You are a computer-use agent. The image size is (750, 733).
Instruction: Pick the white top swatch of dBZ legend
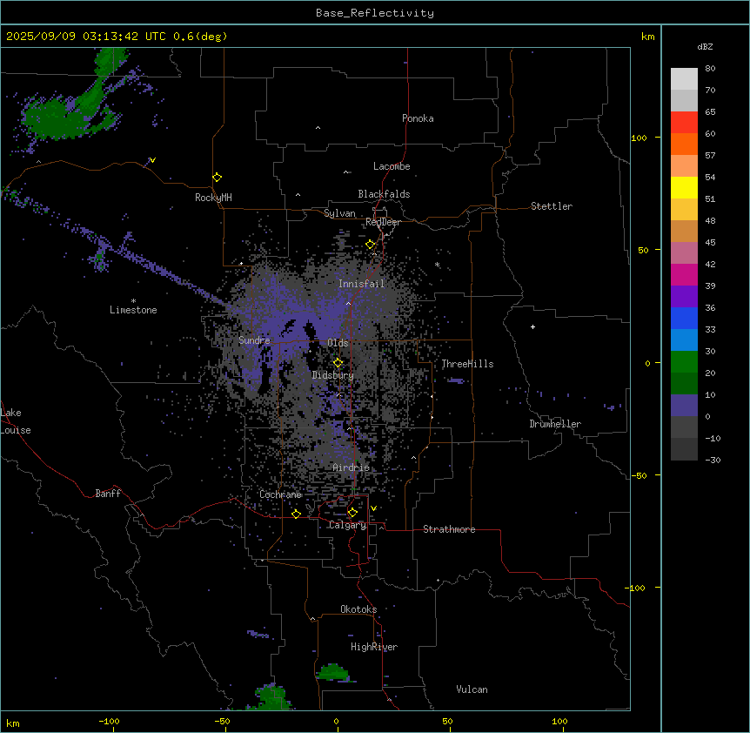click(x=684, y=78)
